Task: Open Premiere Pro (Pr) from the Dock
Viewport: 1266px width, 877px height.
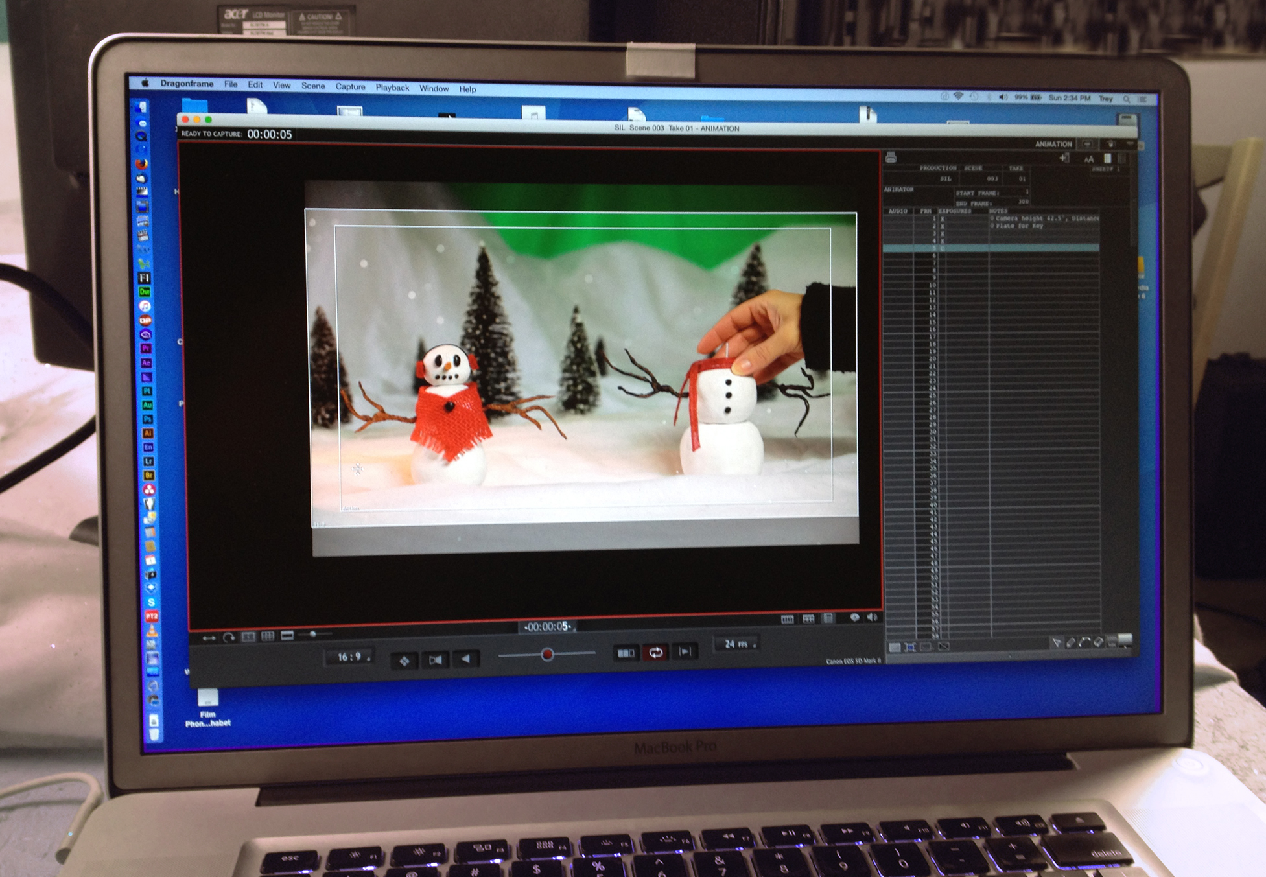Action: [x=146, y=349]
